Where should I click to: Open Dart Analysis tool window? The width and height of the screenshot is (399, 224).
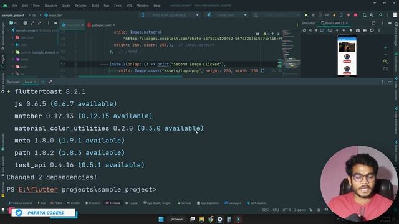[x=256, y=203]
